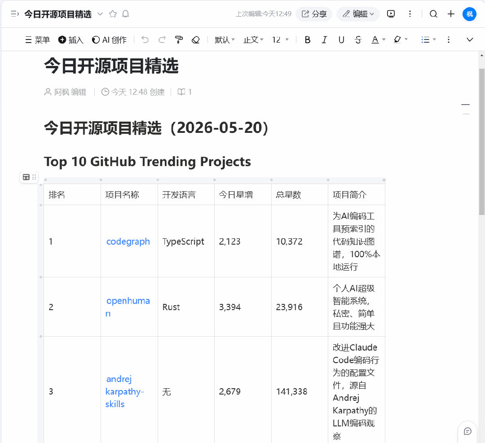Clear formatting with eraser icon

pyautogui.click(x=195, y=40)
